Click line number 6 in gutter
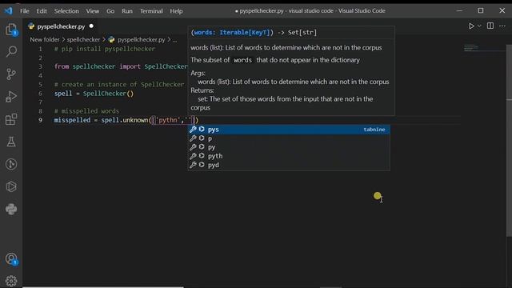This screenshot has width=512, height=288. tap(41, 94)
